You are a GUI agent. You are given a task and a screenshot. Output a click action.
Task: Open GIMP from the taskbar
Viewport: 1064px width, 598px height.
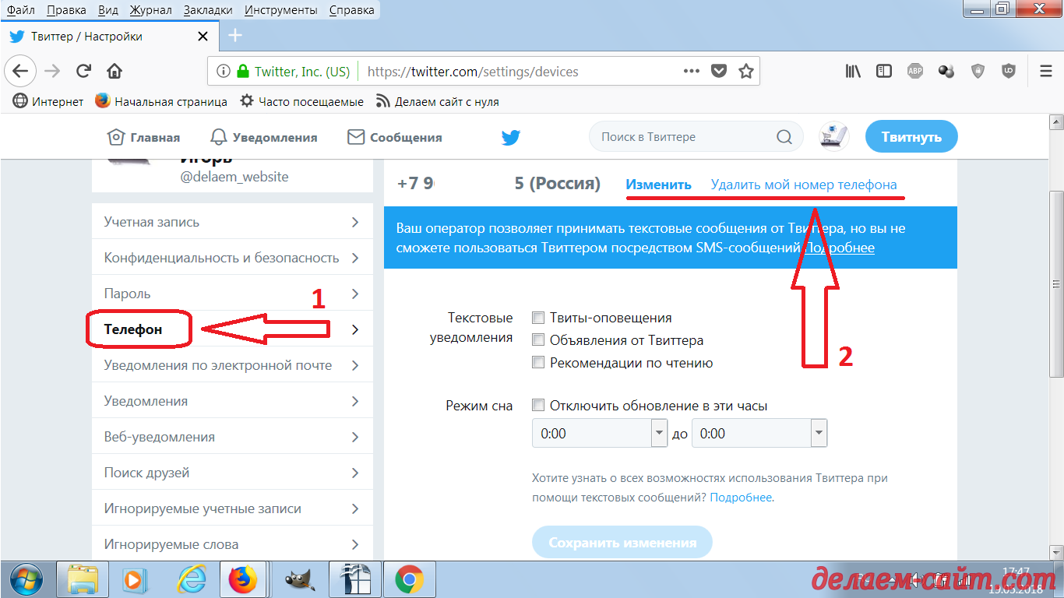point(300,579)
